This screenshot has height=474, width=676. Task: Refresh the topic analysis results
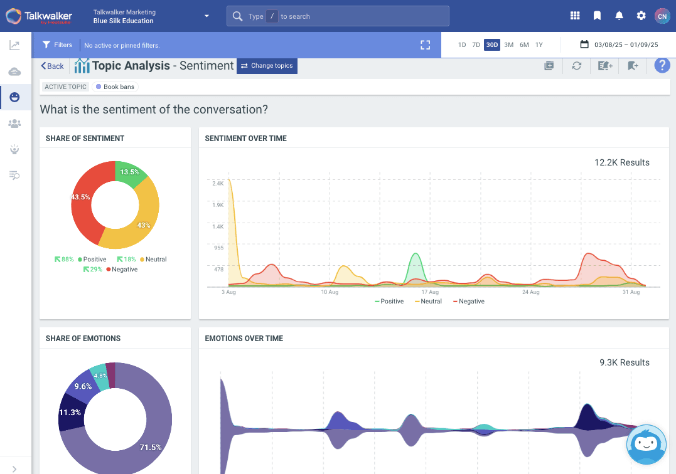coord(576,66)
